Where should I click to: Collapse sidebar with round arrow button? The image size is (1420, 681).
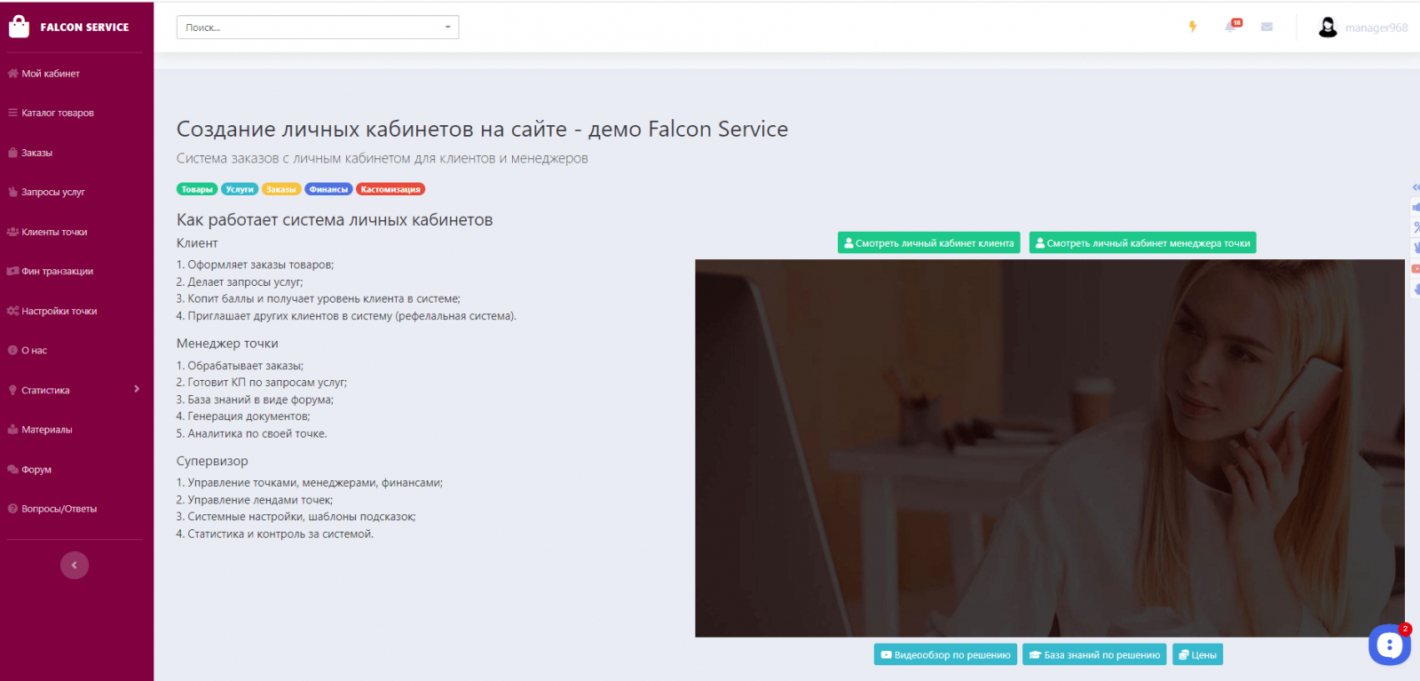click(x=75, y=565)
